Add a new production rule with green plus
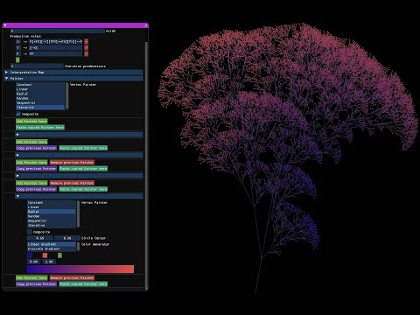The height and width of the screenshot is (315, 420). 17,59
